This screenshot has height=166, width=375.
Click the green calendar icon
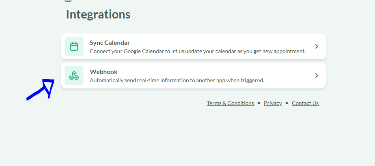tap(74, 46)
